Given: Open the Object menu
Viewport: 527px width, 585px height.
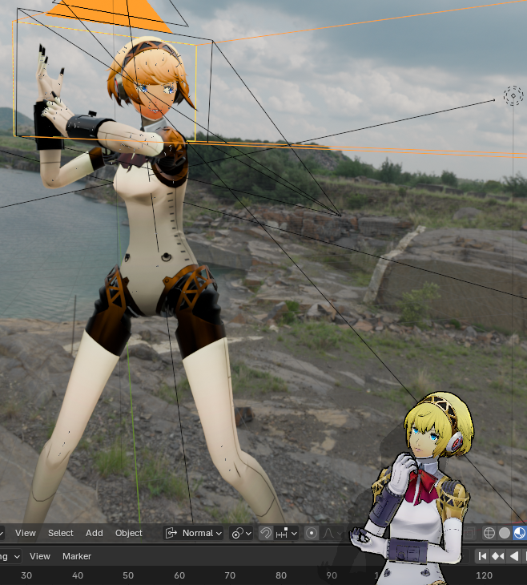Looking at the screenshot, I should pos(129,533).
